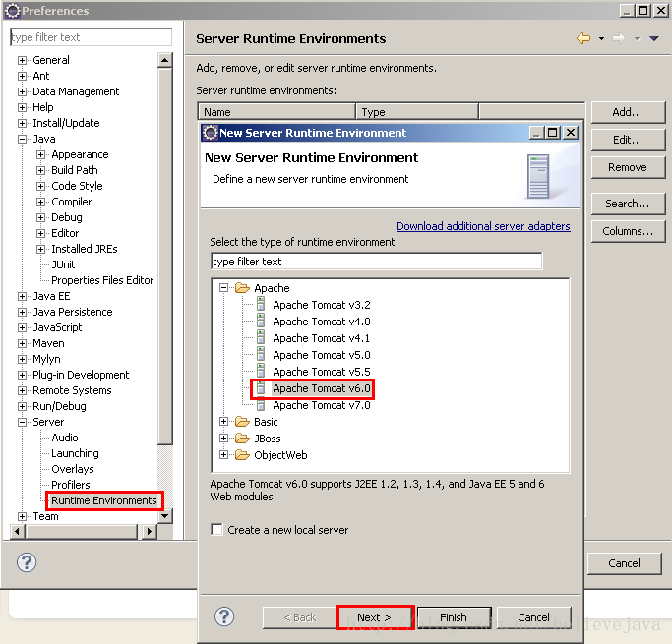672x644 pixels.
Task: Click the ObjectWeb folder icon
Action: pyautogui.click(x=242, y=455)
